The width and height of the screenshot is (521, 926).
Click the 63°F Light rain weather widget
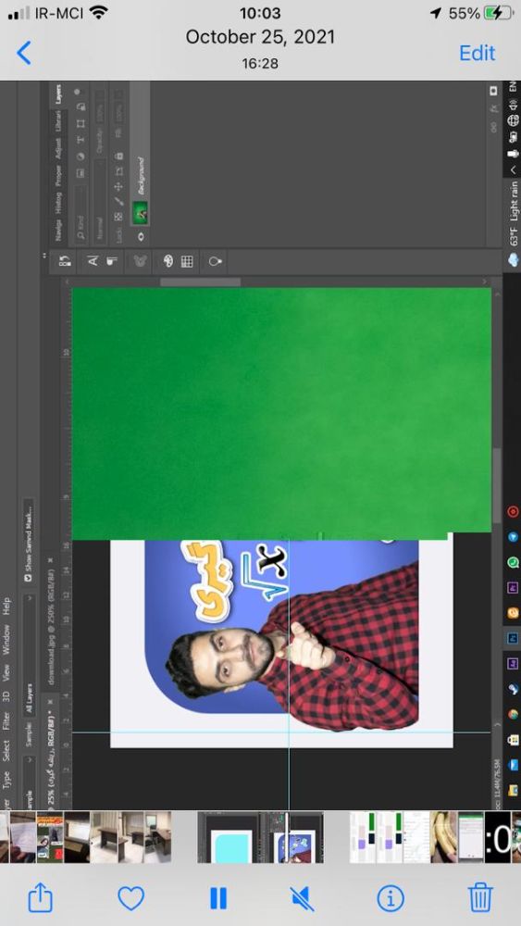point(513,224)
